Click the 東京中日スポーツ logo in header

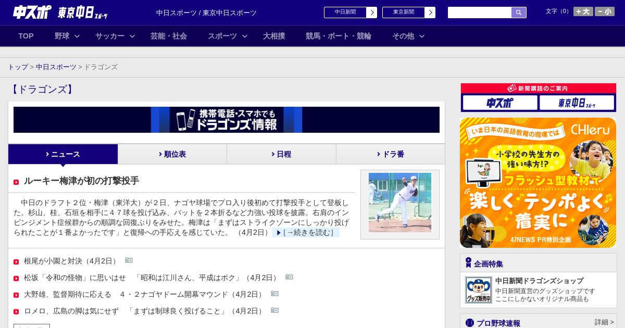[83, 12]
